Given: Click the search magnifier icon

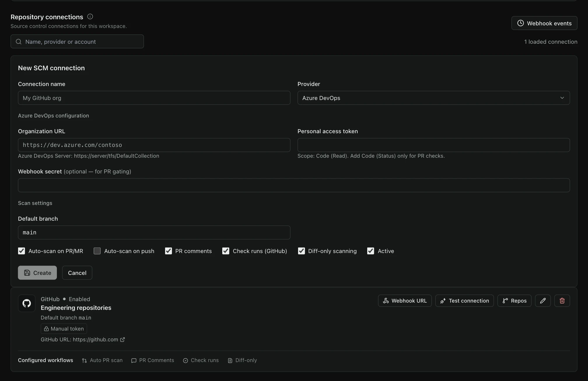Looking at the screenshot, I should 19,42.
